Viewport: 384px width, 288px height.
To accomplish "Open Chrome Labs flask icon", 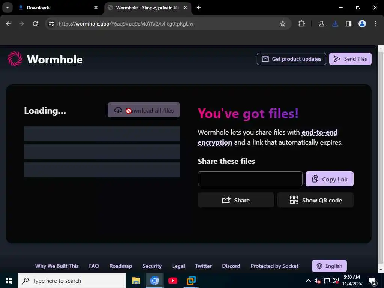I will click(321, 24).
